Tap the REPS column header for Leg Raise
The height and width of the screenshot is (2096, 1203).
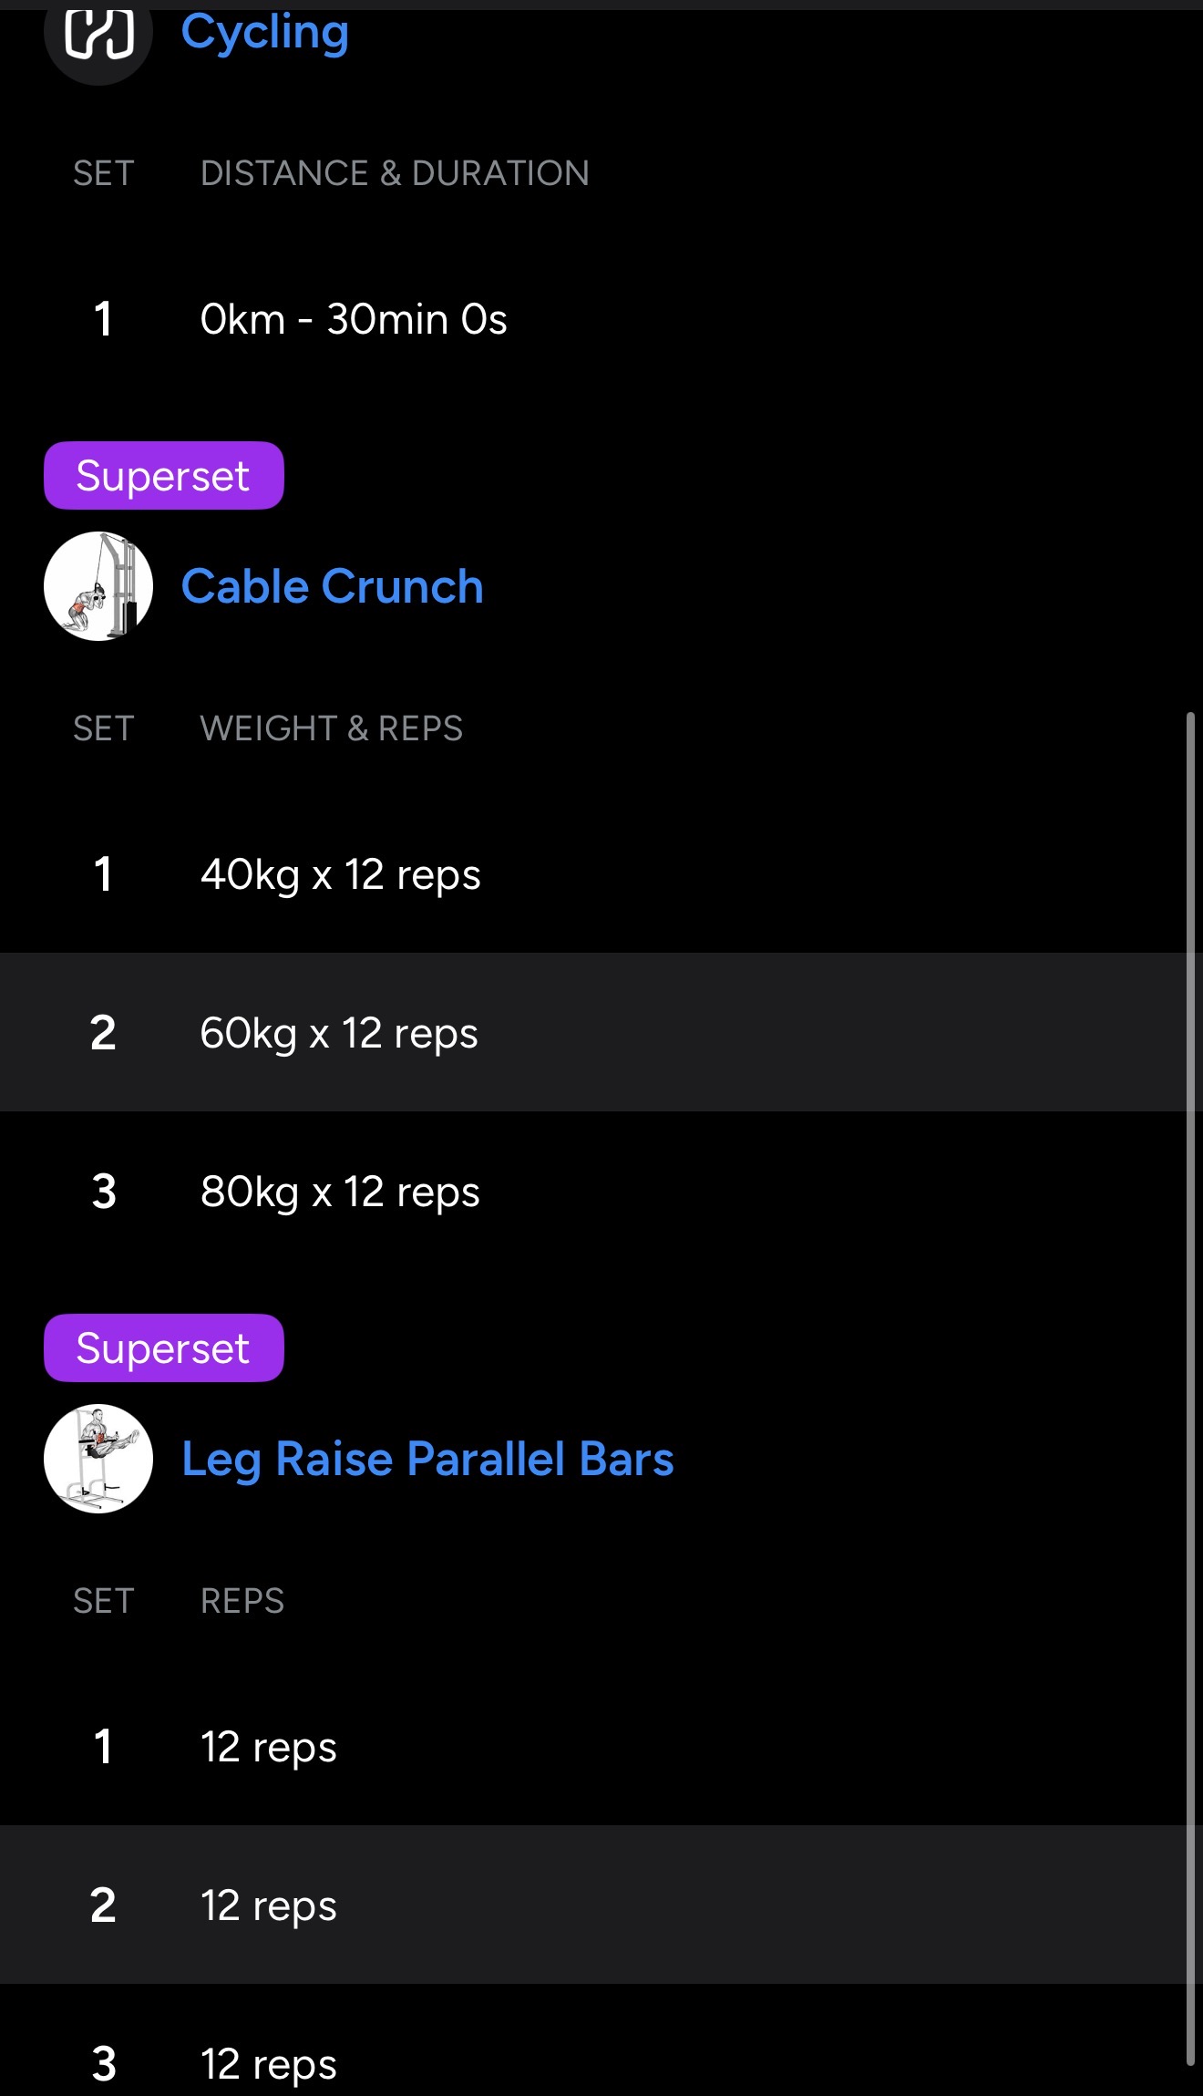(242, 1601)
